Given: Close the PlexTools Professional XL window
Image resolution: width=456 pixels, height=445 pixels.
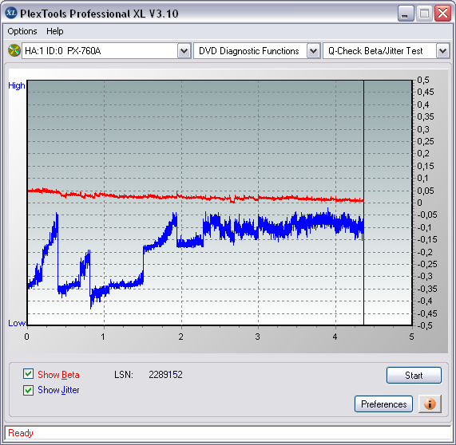Looking at the screenshot, I should pyautogui.click(x=442, y=14).
